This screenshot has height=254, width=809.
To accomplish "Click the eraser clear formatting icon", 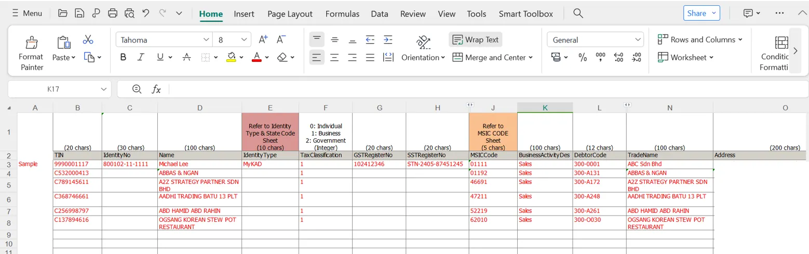I will (282, 57).
